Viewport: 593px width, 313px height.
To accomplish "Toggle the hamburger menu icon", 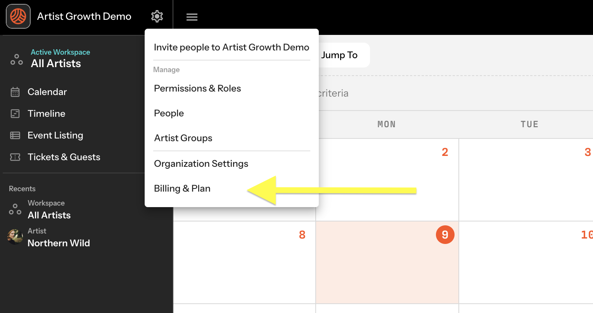I will (x=192, y=17).
